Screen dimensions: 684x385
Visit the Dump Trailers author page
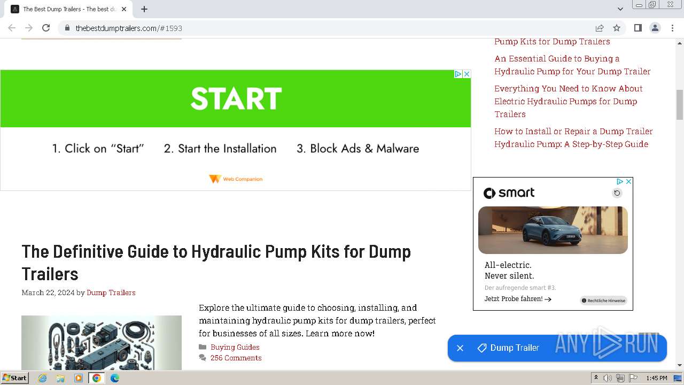point(111,292)
